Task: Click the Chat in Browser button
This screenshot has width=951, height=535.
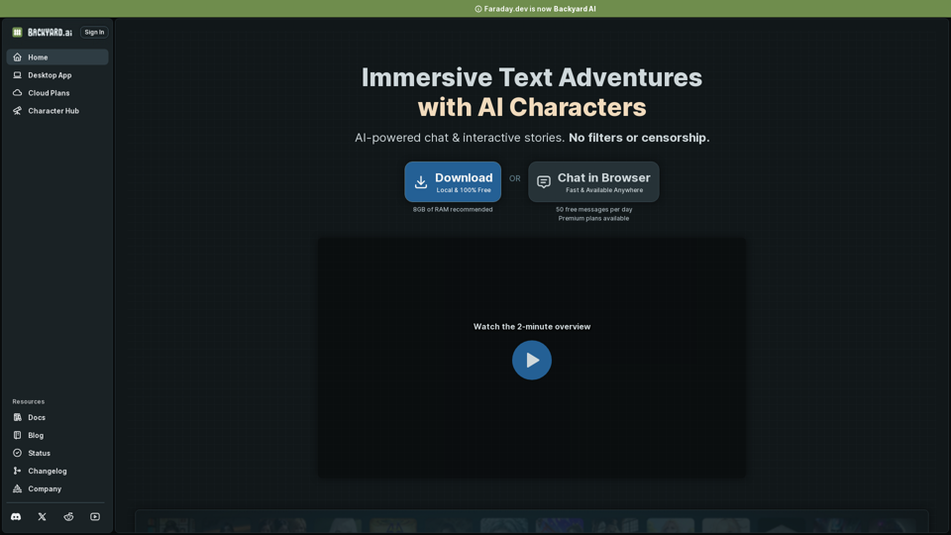Action: click(x=593, y=181)
